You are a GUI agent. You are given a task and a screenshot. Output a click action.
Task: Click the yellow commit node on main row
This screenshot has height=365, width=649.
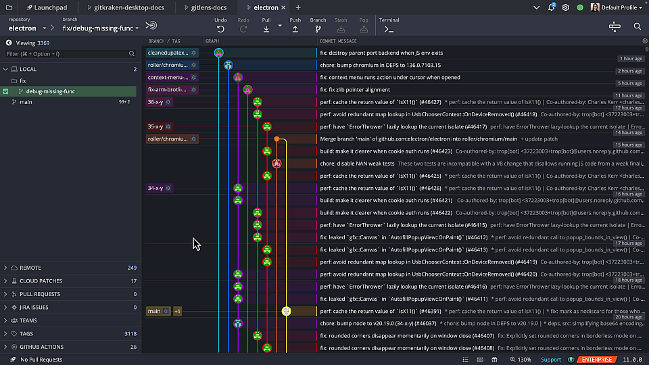pos(286,311)
